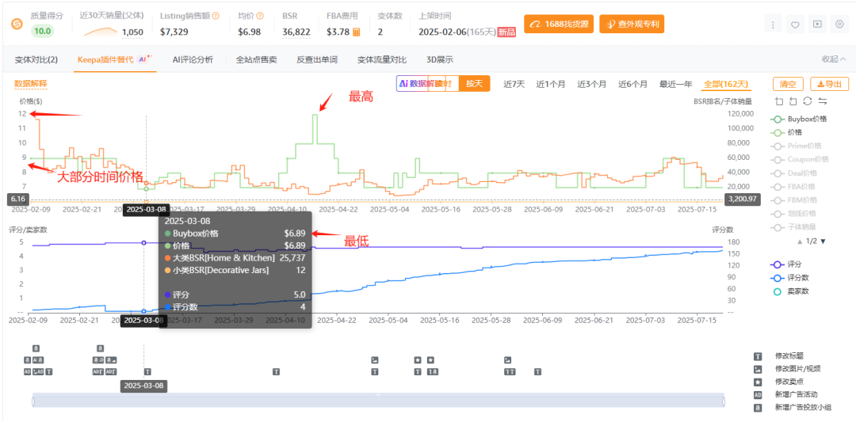Click the T title-change marker at 2025-03-08
This screenshot has height=422, width=856.
147,372
